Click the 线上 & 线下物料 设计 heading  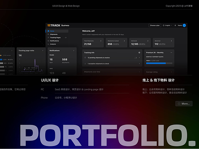click(158, 80)
